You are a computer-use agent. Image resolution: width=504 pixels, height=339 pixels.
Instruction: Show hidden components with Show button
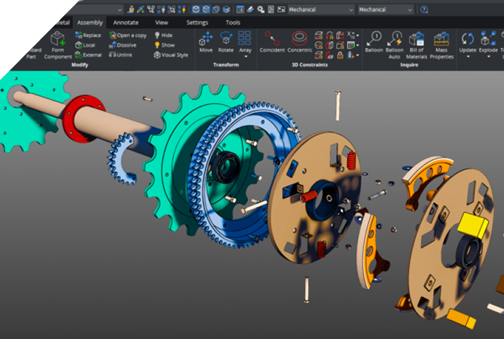click(165, 45)
